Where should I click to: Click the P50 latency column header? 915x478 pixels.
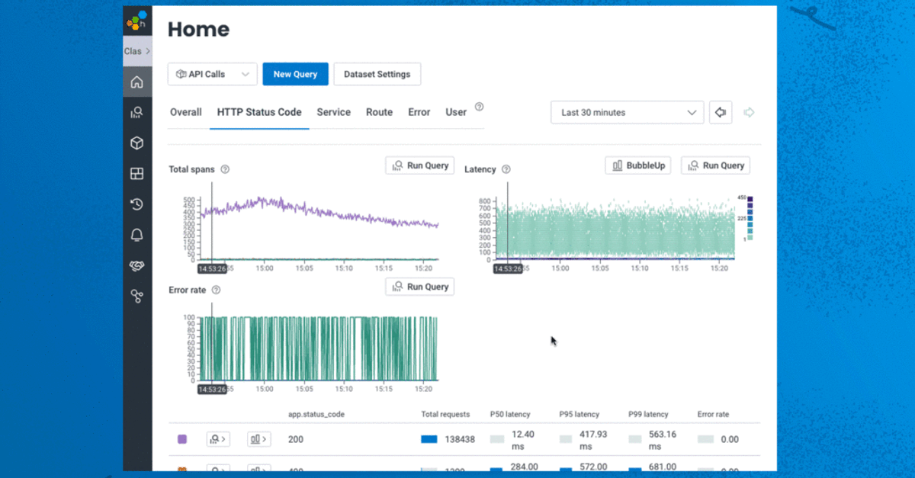[x=510, y=414]
